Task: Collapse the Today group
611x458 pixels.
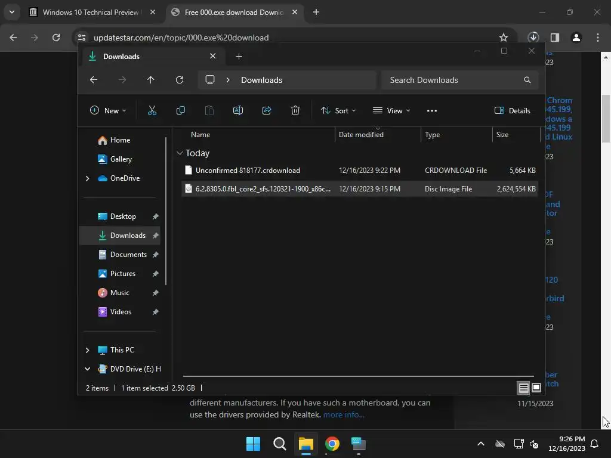Action: click(x=180, y=153)
